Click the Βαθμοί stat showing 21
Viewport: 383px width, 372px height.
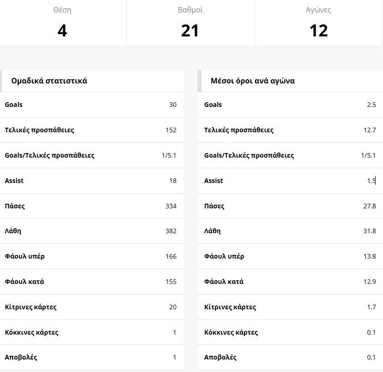(x=190, y=30)
